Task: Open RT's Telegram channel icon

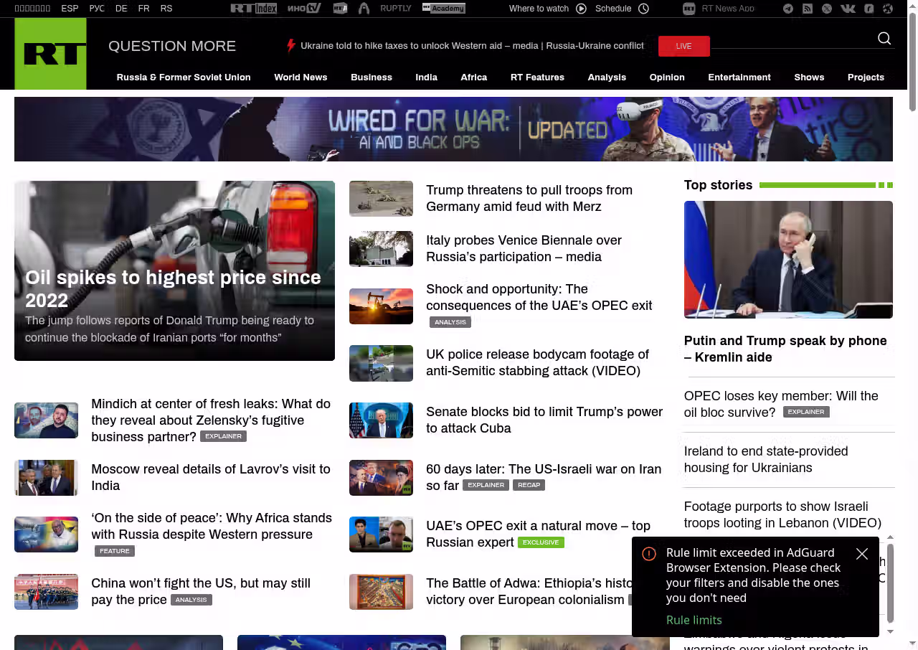Action: (x=788, y=9)
